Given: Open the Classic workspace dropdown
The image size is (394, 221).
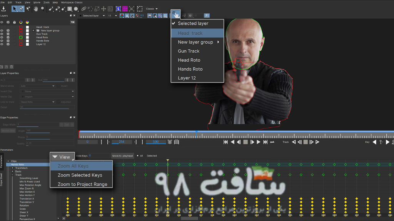Looking at the screenshot, I should coord(152,9).
